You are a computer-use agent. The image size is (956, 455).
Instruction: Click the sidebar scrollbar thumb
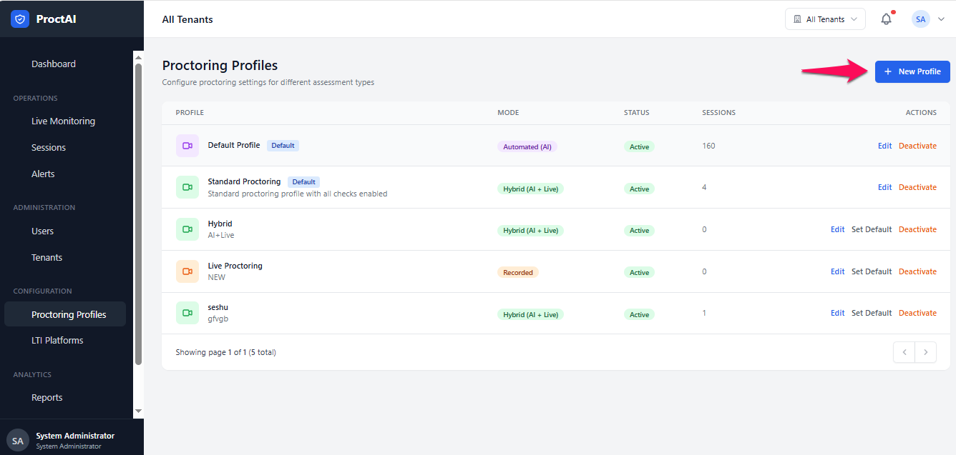[138, 214]
